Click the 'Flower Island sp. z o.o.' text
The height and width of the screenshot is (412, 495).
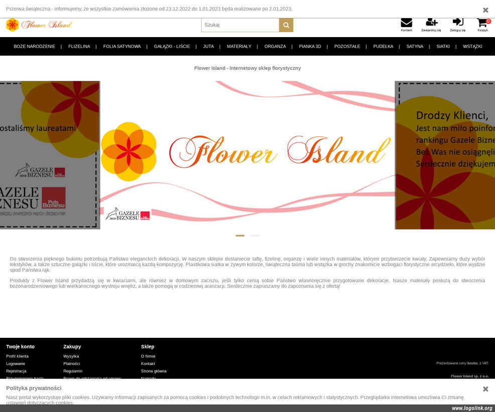coord(470,376)
